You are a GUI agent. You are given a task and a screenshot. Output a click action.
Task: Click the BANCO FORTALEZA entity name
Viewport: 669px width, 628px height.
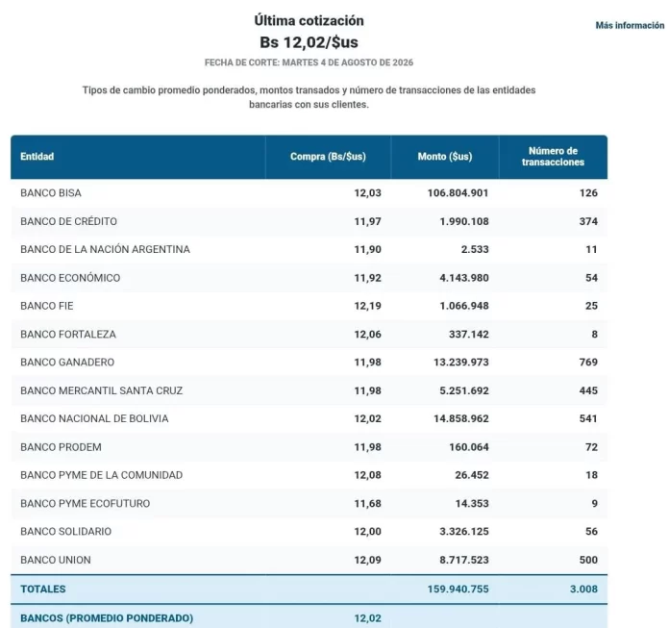[x=68, y=335]
